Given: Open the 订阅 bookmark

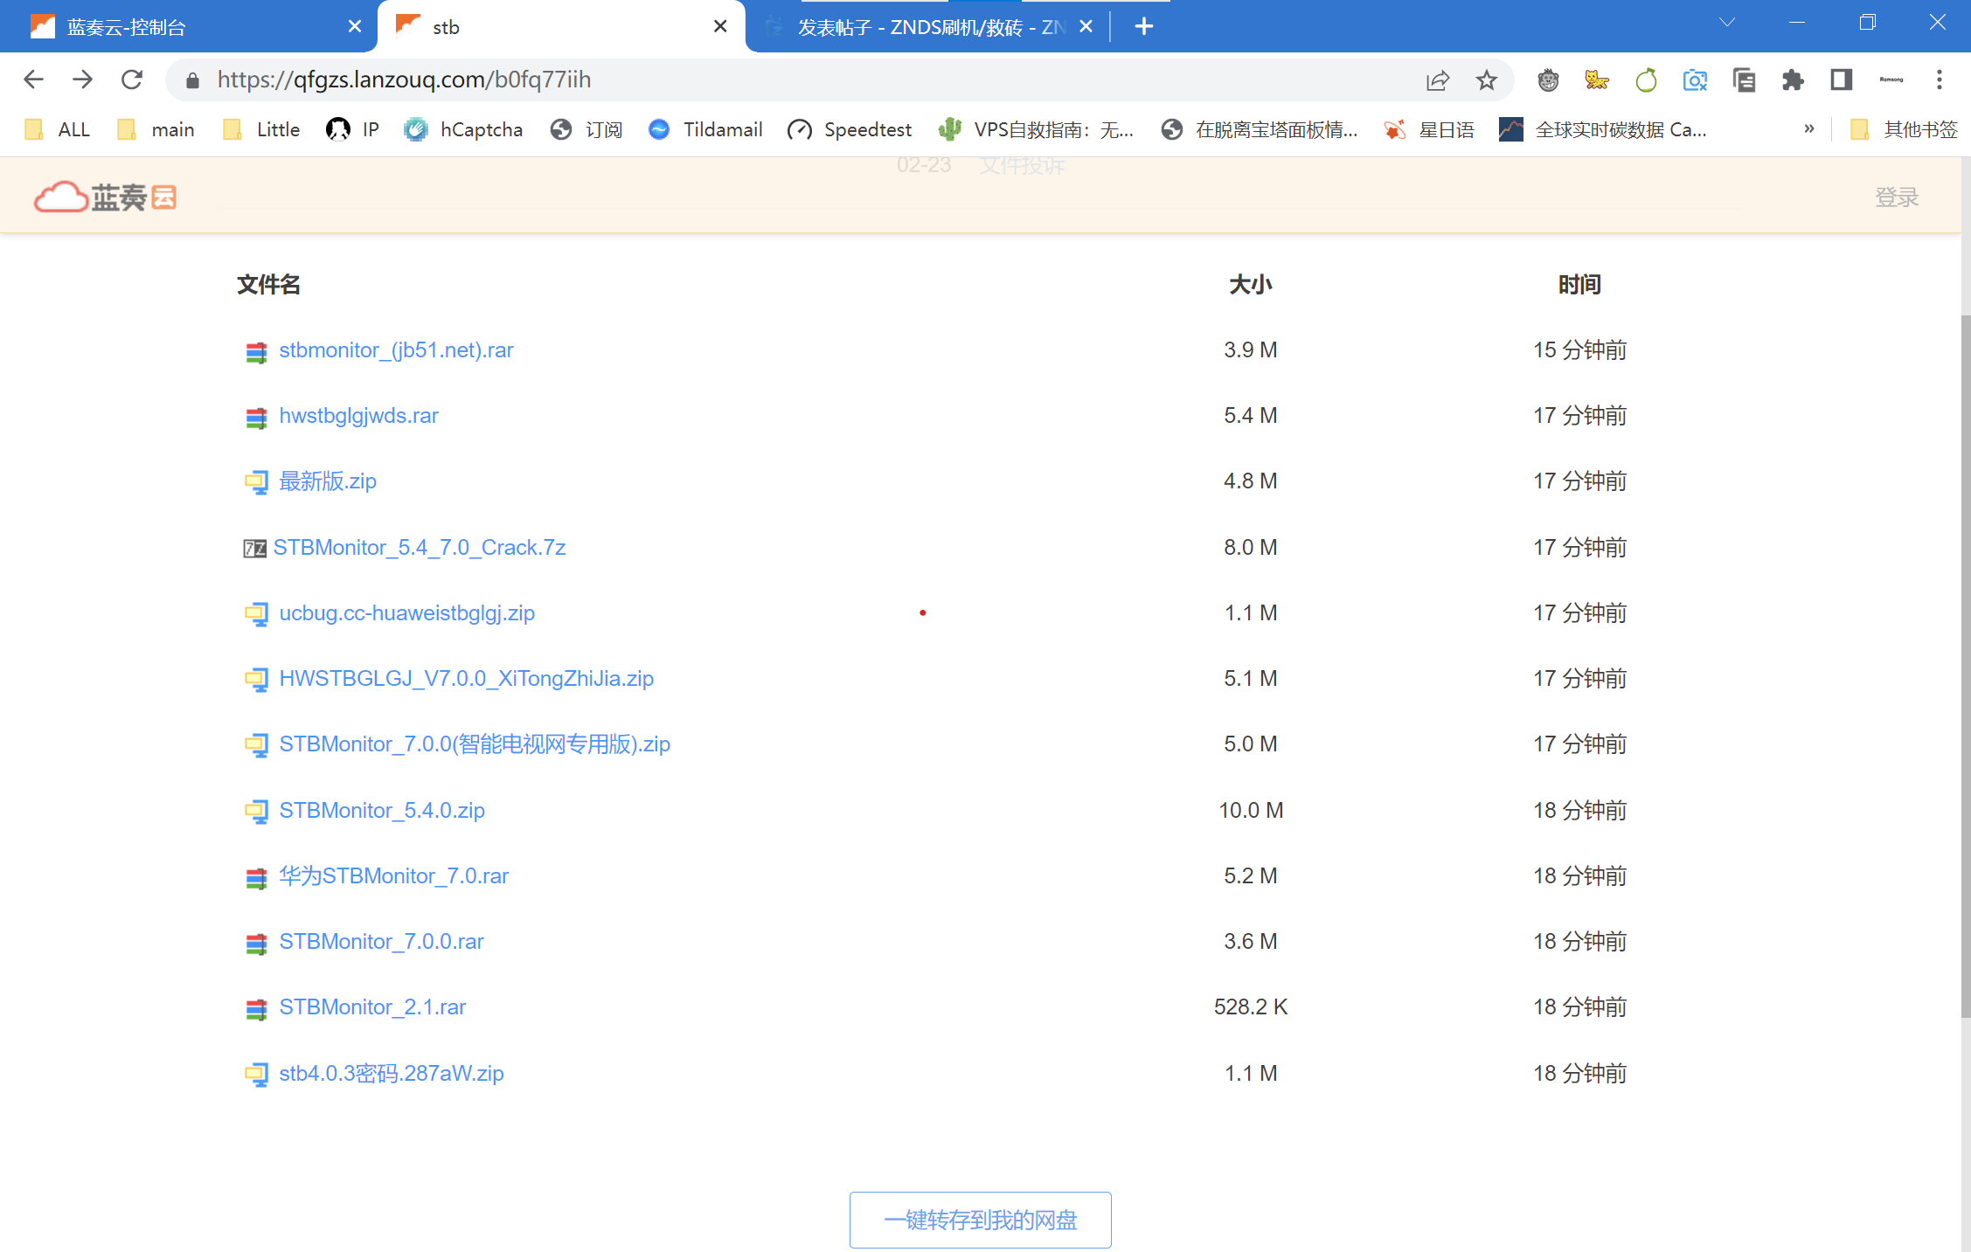Looking at the screenshot, I should (x=586, y=129).
